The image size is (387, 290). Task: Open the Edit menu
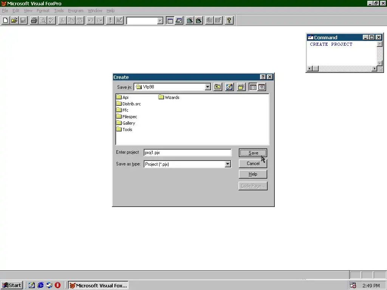(x=16, y=11)
